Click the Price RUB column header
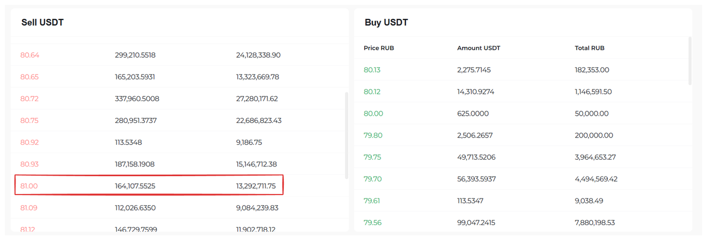Image resolution: width=707 pixels, height=240 pixels. pyautogui.click(x=379, y=48)
